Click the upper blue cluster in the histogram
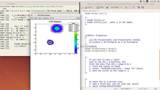This screenshot has width=160, height=90. (57, 28)
